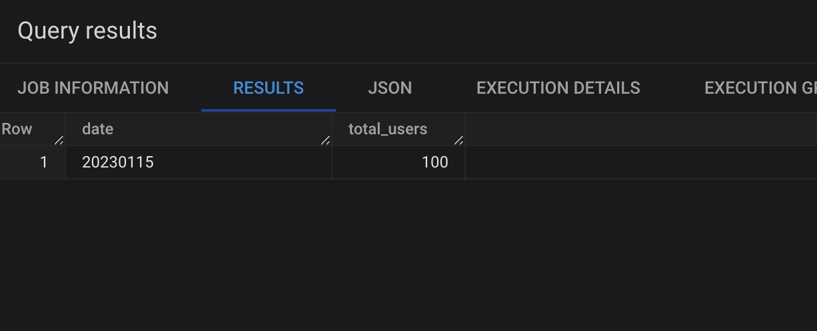The width and height of the screenshot is (817, 331).
Task: Click the date column resize handle
Action: (325, 140)
